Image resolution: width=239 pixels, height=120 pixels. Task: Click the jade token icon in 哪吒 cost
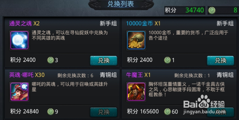(x=51, y=112)
